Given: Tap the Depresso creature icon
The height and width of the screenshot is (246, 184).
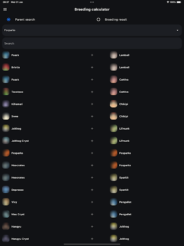Looking at the screenshot, I should [x=6, y=190].
